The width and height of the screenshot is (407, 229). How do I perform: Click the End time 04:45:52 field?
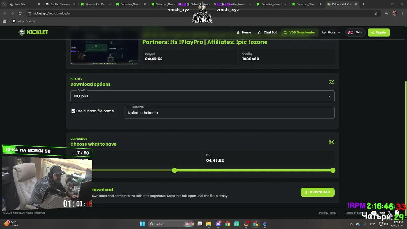(x=269, y=158)
